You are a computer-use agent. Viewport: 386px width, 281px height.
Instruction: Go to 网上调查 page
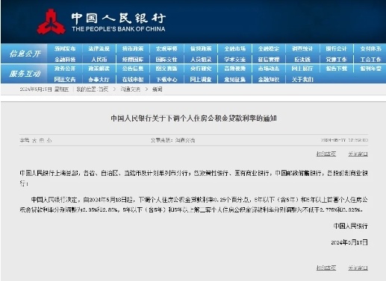(201, 80)
